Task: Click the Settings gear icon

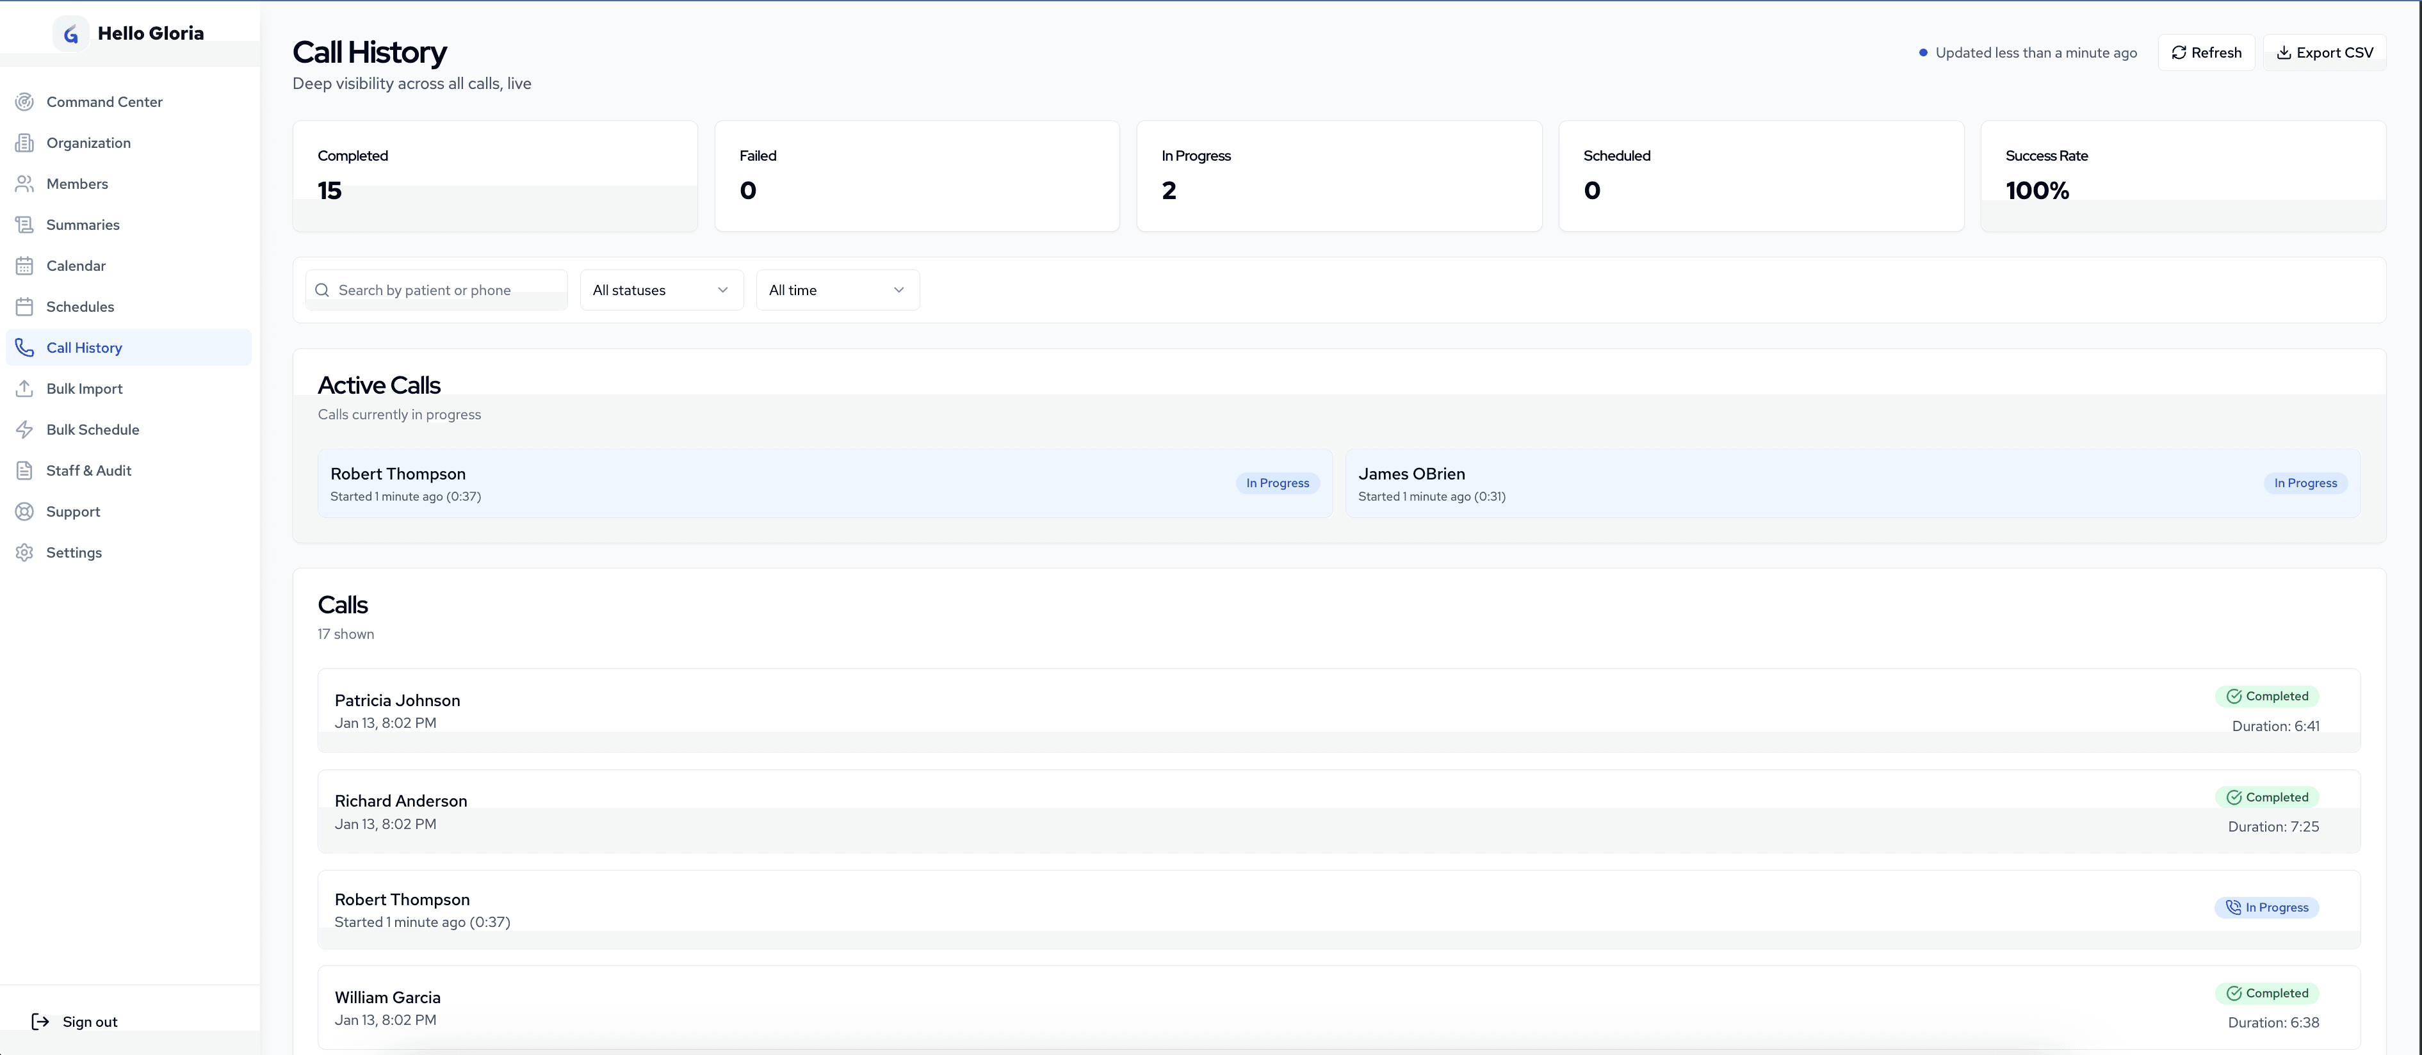Action: point(24,553)
